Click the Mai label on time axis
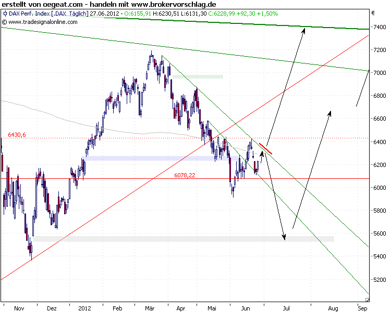 pyautogui.click(x=212, y=308)
